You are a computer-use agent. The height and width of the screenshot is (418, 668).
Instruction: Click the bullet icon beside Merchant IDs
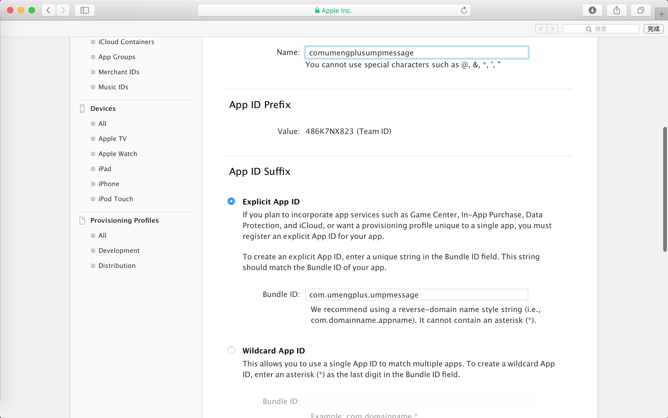[93, 72]
